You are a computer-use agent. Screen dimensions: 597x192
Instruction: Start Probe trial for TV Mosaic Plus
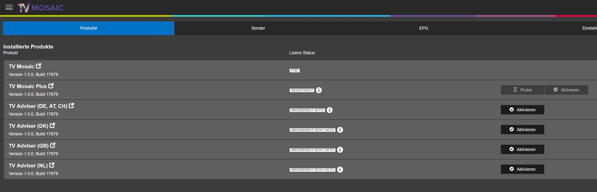522,90
